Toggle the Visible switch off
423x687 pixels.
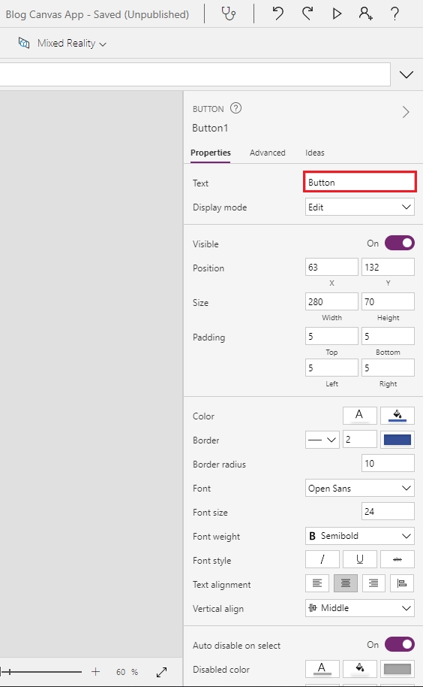tap(400, 244)
